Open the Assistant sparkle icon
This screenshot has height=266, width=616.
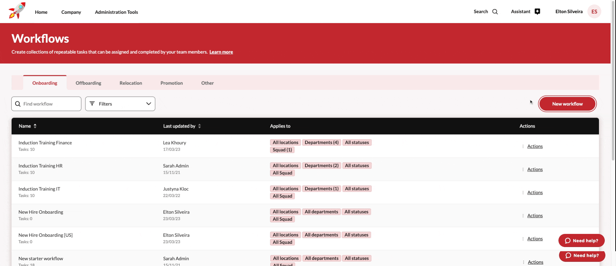pyautogui.click(x=537, y=12)
